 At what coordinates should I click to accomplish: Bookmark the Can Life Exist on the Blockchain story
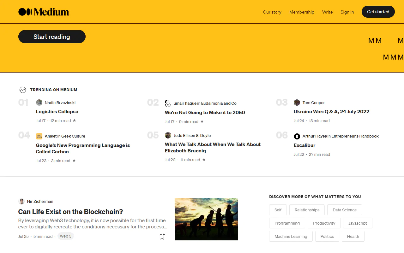point(162,237)
